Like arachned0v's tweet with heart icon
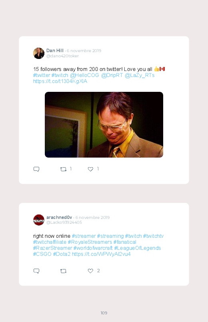208x322 pixels. tap(90, 271)
